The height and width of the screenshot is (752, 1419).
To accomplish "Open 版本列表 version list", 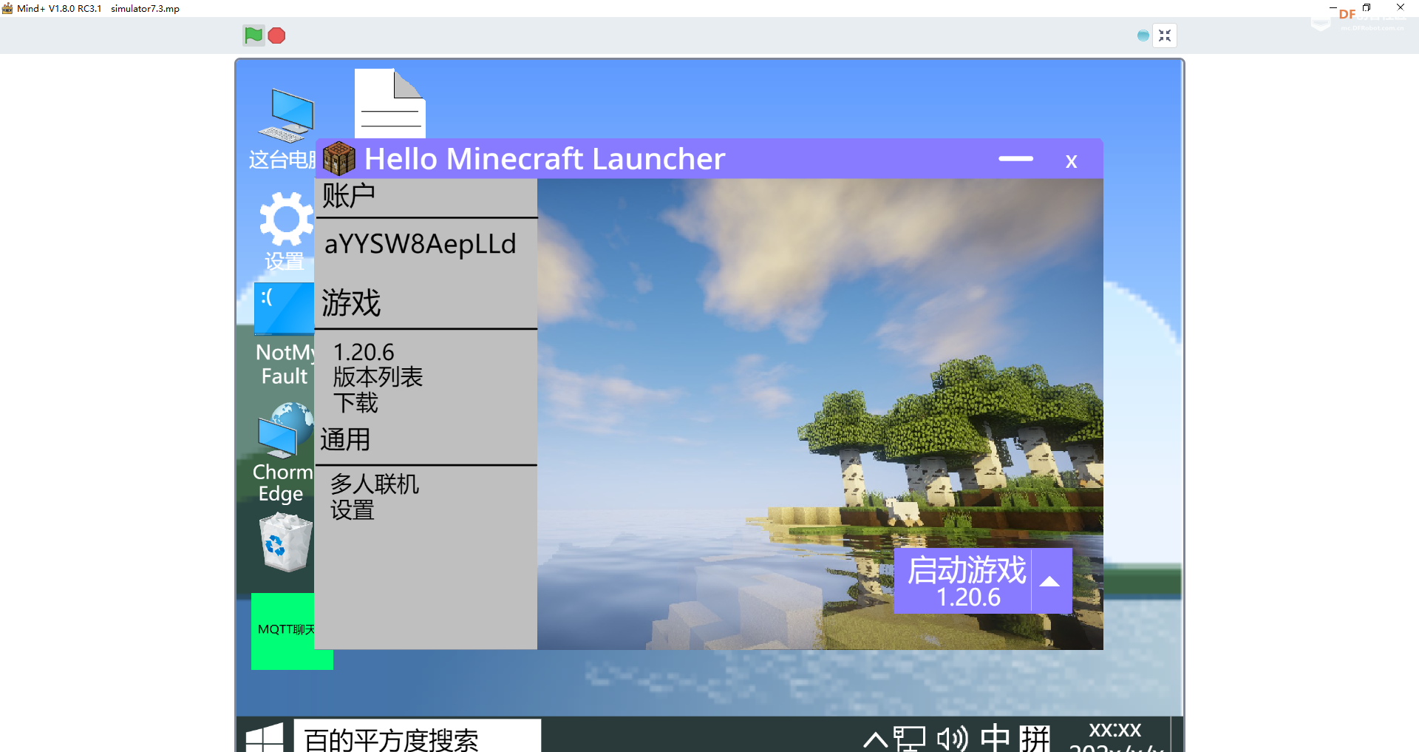I will 378,376.
